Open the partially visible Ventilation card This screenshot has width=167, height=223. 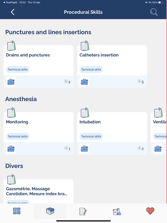click(x=159, y=133)
